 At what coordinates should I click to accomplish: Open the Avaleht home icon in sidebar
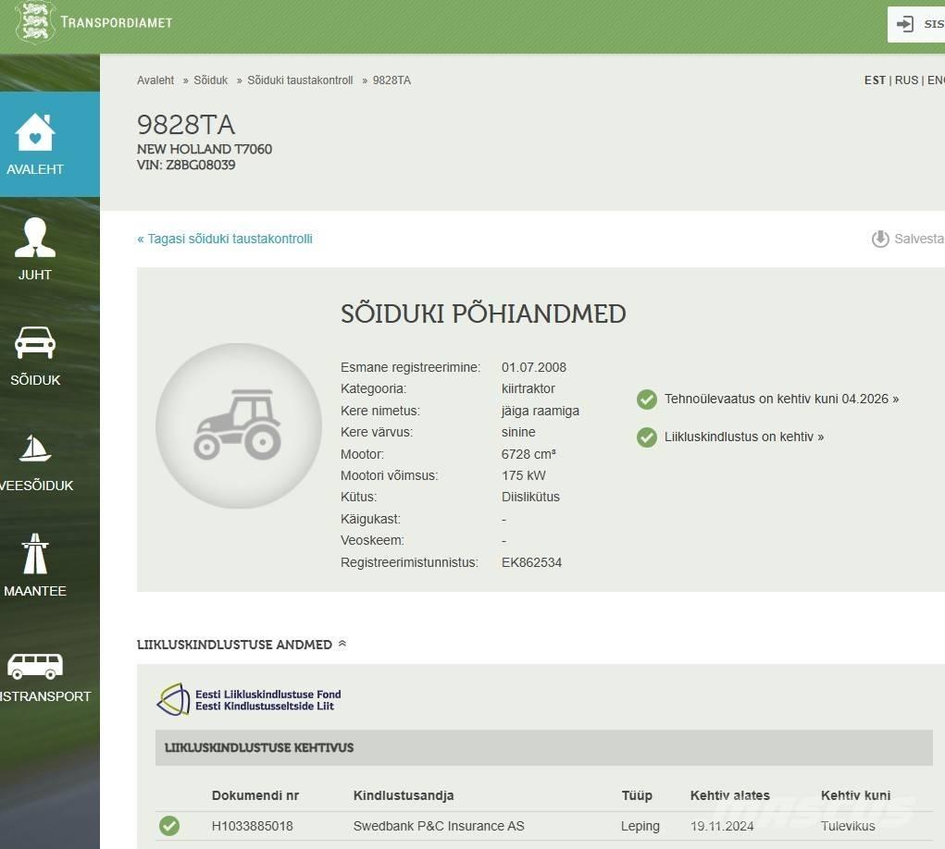pyautogui.click(x=35, y=132)
